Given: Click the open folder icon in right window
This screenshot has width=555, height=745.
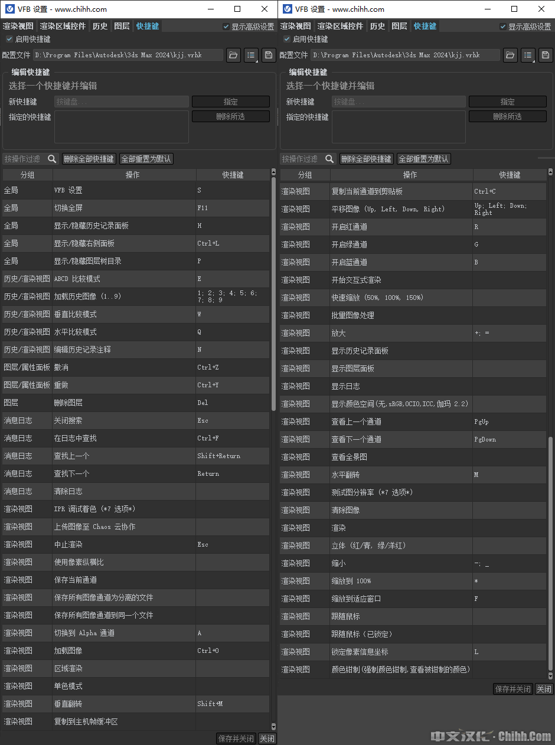Looking at the screenshot, I should coord(510,55).
